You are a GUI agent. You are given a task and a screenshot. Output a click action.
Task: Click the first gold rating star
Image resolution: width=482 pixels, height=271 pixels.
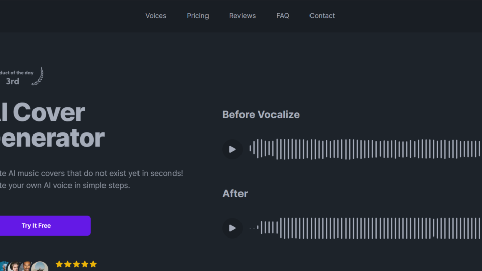(x=59, y=264)
